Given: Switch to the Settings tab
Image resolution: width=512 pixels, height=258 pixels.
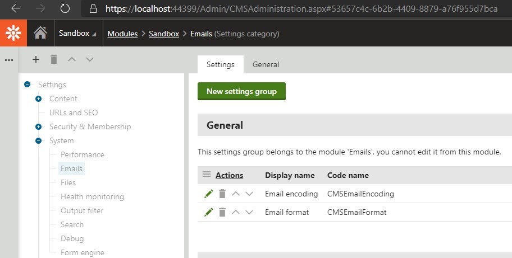Looking at the screenshot, I should pos(221,64).
